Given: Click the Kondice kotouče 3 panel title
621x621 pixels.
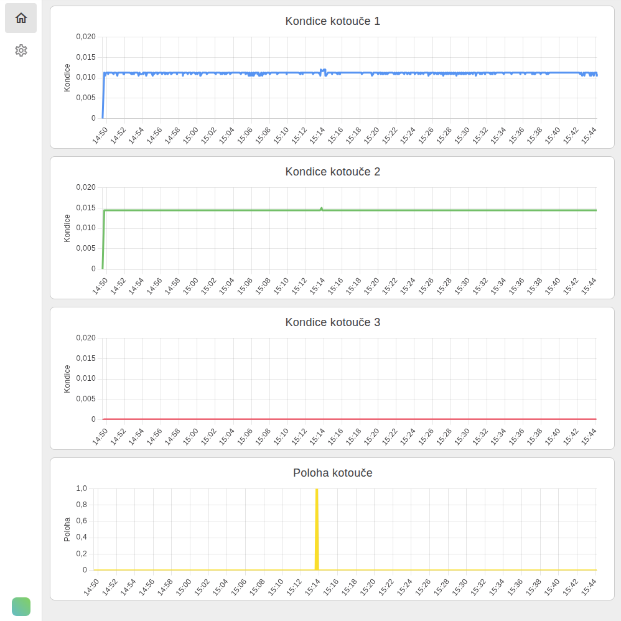Looking at the screenshot, I should pos(333,322).
